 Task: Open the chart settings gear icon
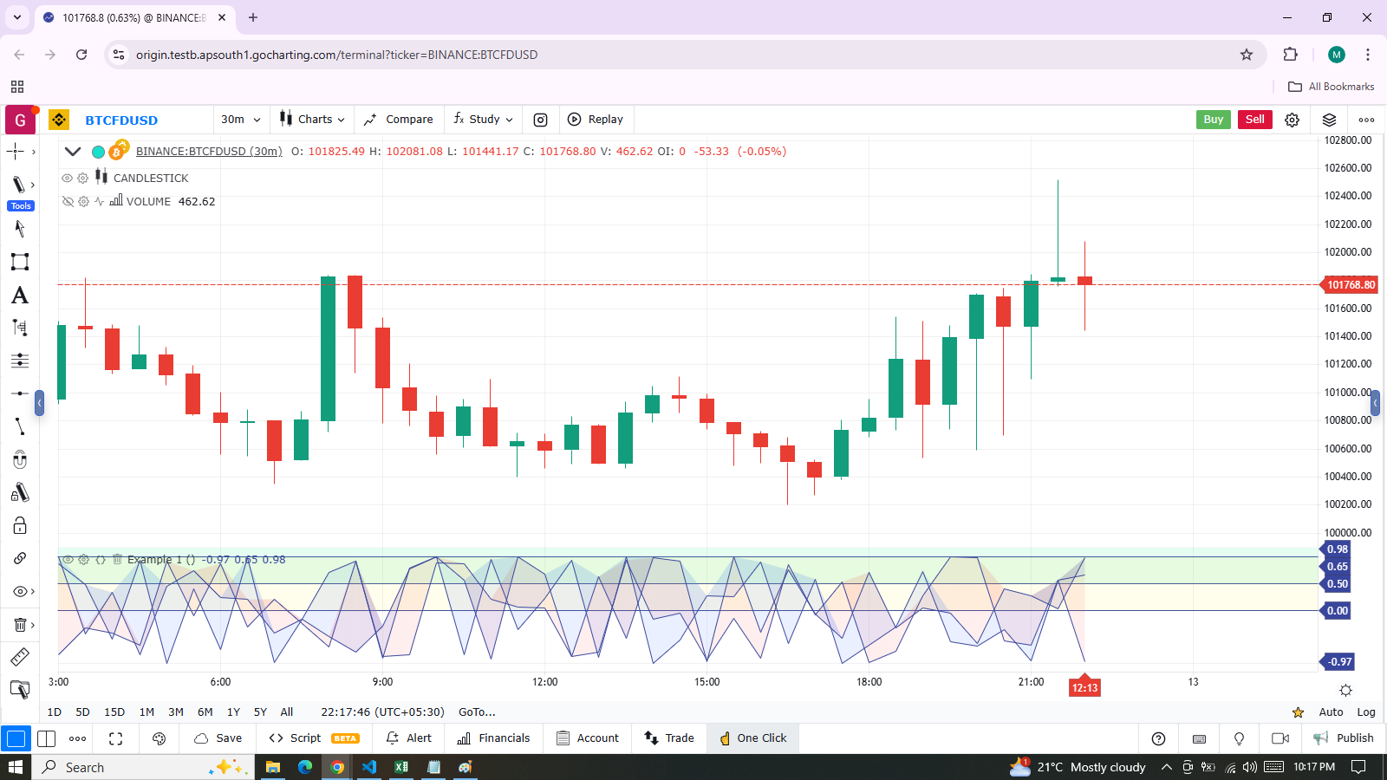point(1292,120)
